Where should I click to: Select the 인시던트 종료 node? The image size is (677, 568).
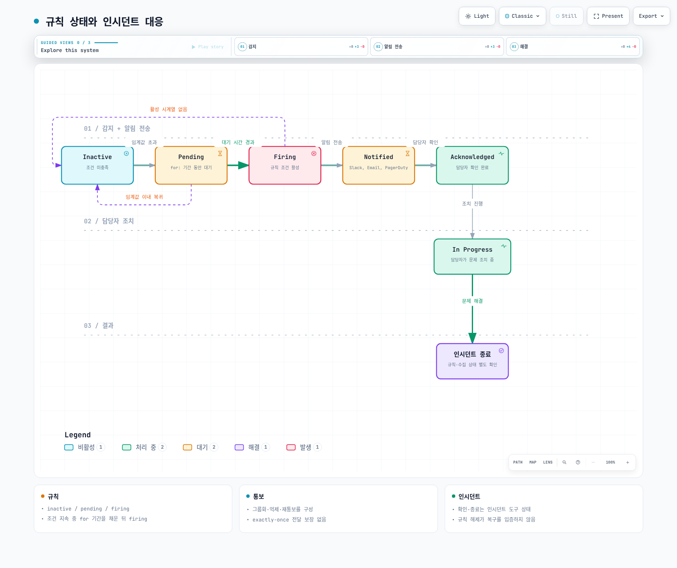click(x=472, y=361)
